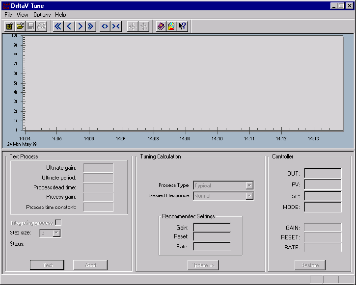Click the double-right arrow scroll icon
The image size is (356, 285).
click(90, 26)
